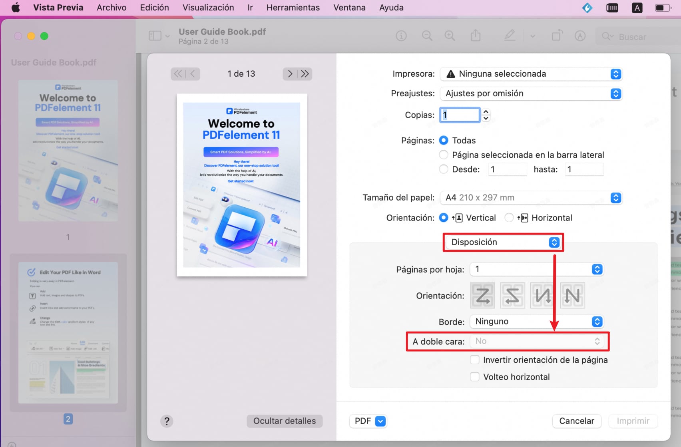Jump to the last preview page

point(305,74)
